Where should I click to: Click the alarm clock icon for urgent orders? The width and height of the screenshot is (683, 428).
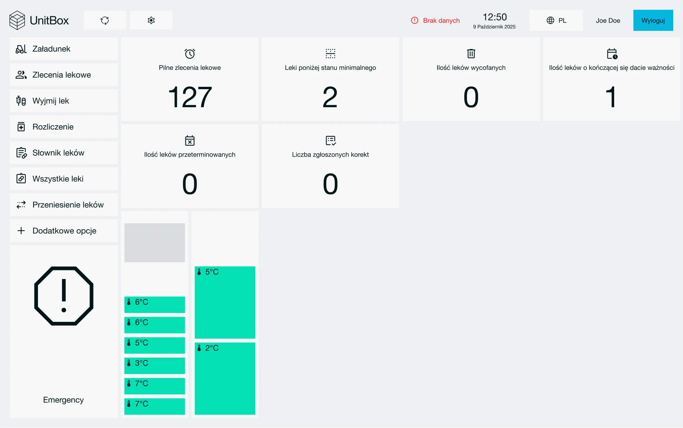(x=190, y=54)
